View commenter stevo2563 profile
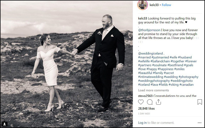The width and height of the screenshot is (205, 128). pyautogui.click(x=145, y=96)
